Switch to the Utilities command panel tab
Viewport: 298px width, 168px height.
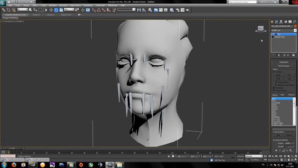[295, 22]
